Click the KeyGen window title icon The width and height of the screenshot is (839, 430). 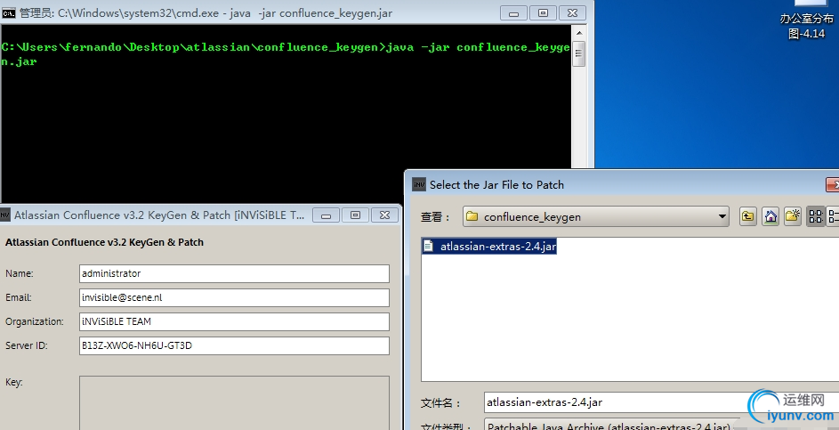pyautogui.click(x=5, y=215)
